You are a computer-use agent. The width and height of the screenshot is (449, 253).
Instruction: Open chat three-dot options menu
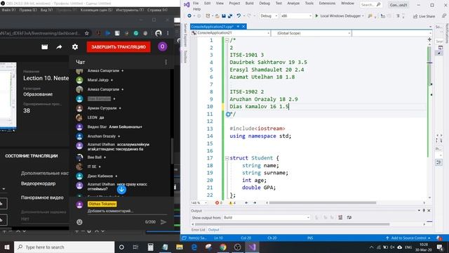166,62
